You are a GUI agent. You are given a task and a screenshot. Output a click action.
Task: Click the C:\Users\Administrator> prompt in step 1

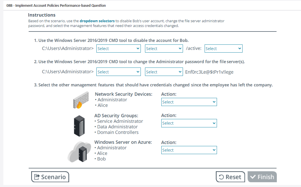[x=68, y=48]
